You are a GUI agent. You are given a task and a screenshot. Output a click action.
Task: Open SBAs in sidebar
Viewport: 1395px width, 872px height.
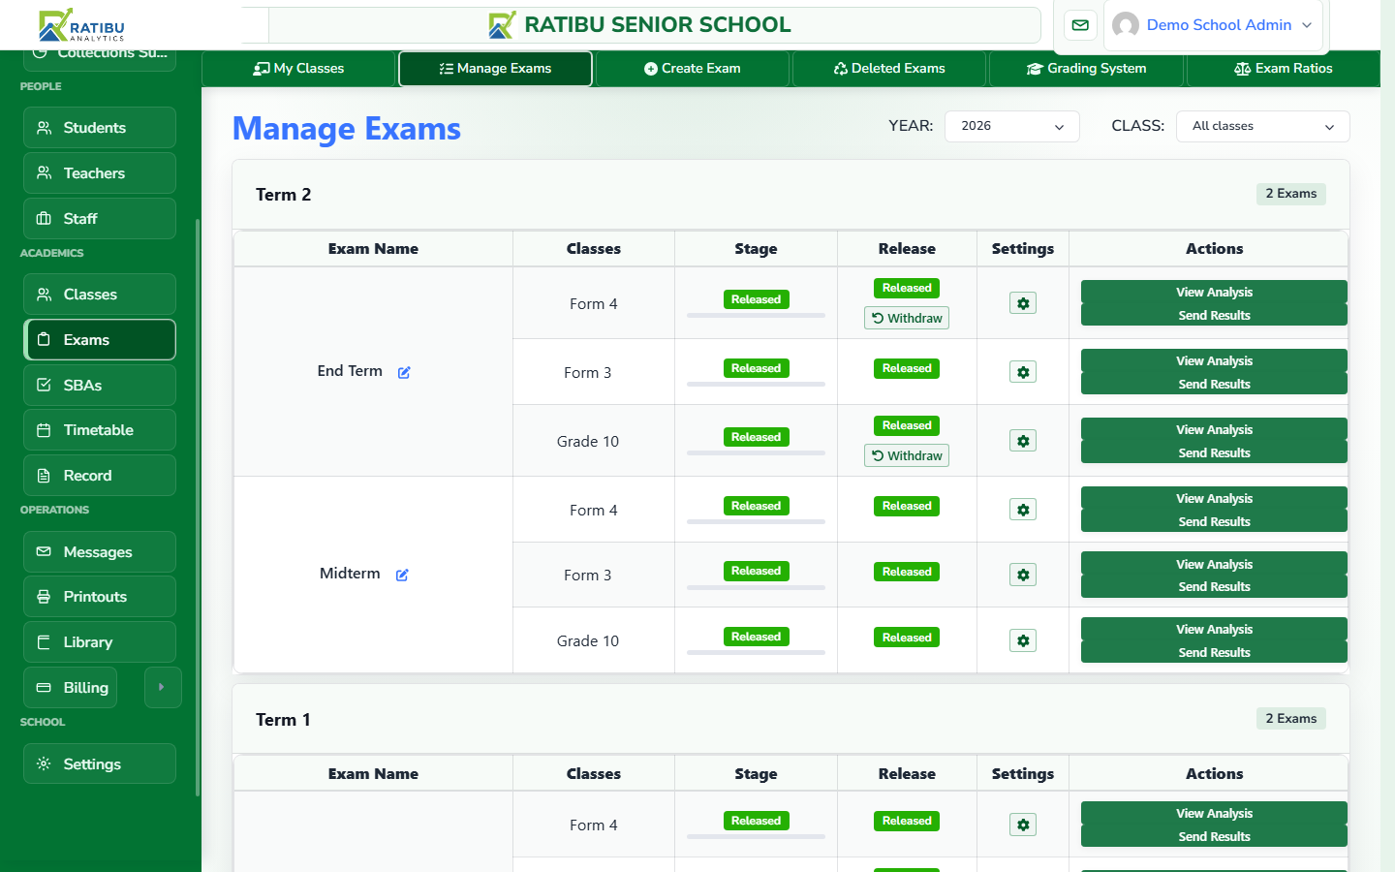pos(100,385)
